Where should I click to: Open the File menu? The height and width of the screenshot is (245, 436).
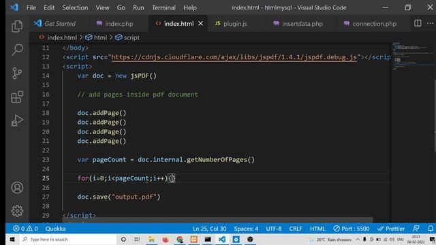31,7
